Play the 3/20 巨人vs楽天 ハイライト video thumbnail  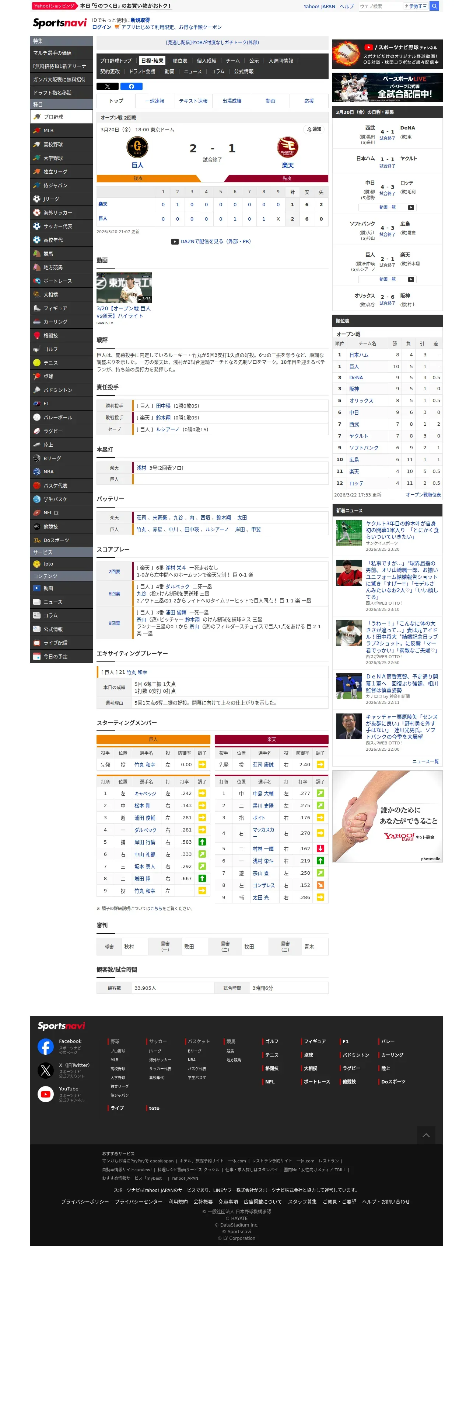124,288
